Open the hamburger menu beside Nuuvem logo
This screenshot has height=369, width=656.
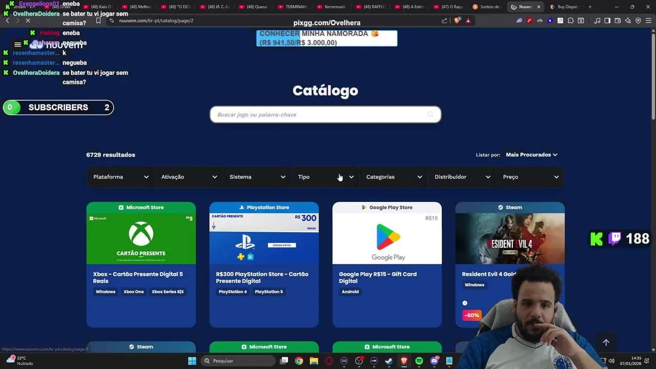pos(17,45)
